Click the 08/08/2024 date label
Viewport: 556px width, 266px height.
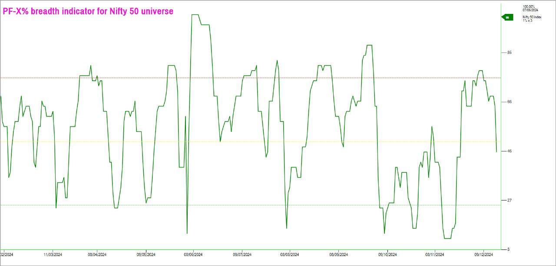tap(289, 255)
